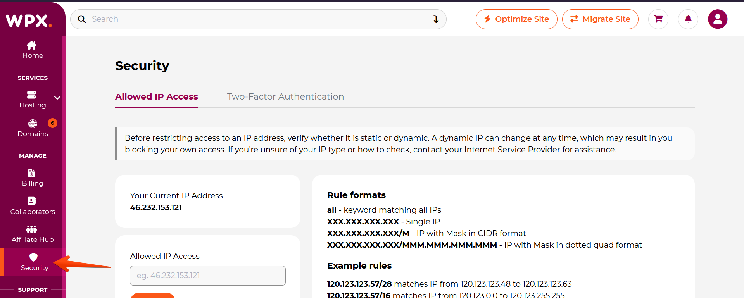The width and height of the screenshot is (744, 298).
Task: Click the arrow in search bar
Action: 436,19
